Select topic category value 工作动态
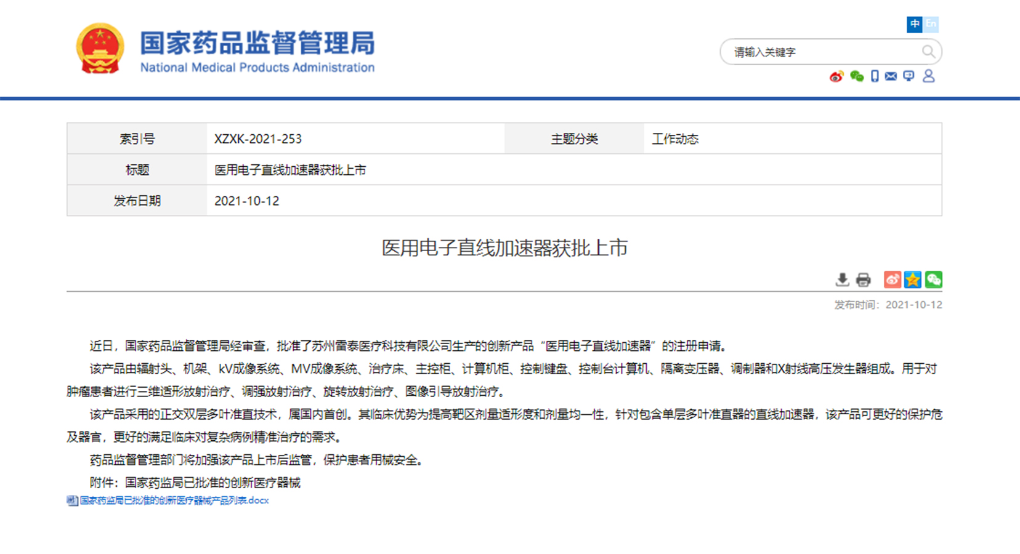 coord(675,139)
